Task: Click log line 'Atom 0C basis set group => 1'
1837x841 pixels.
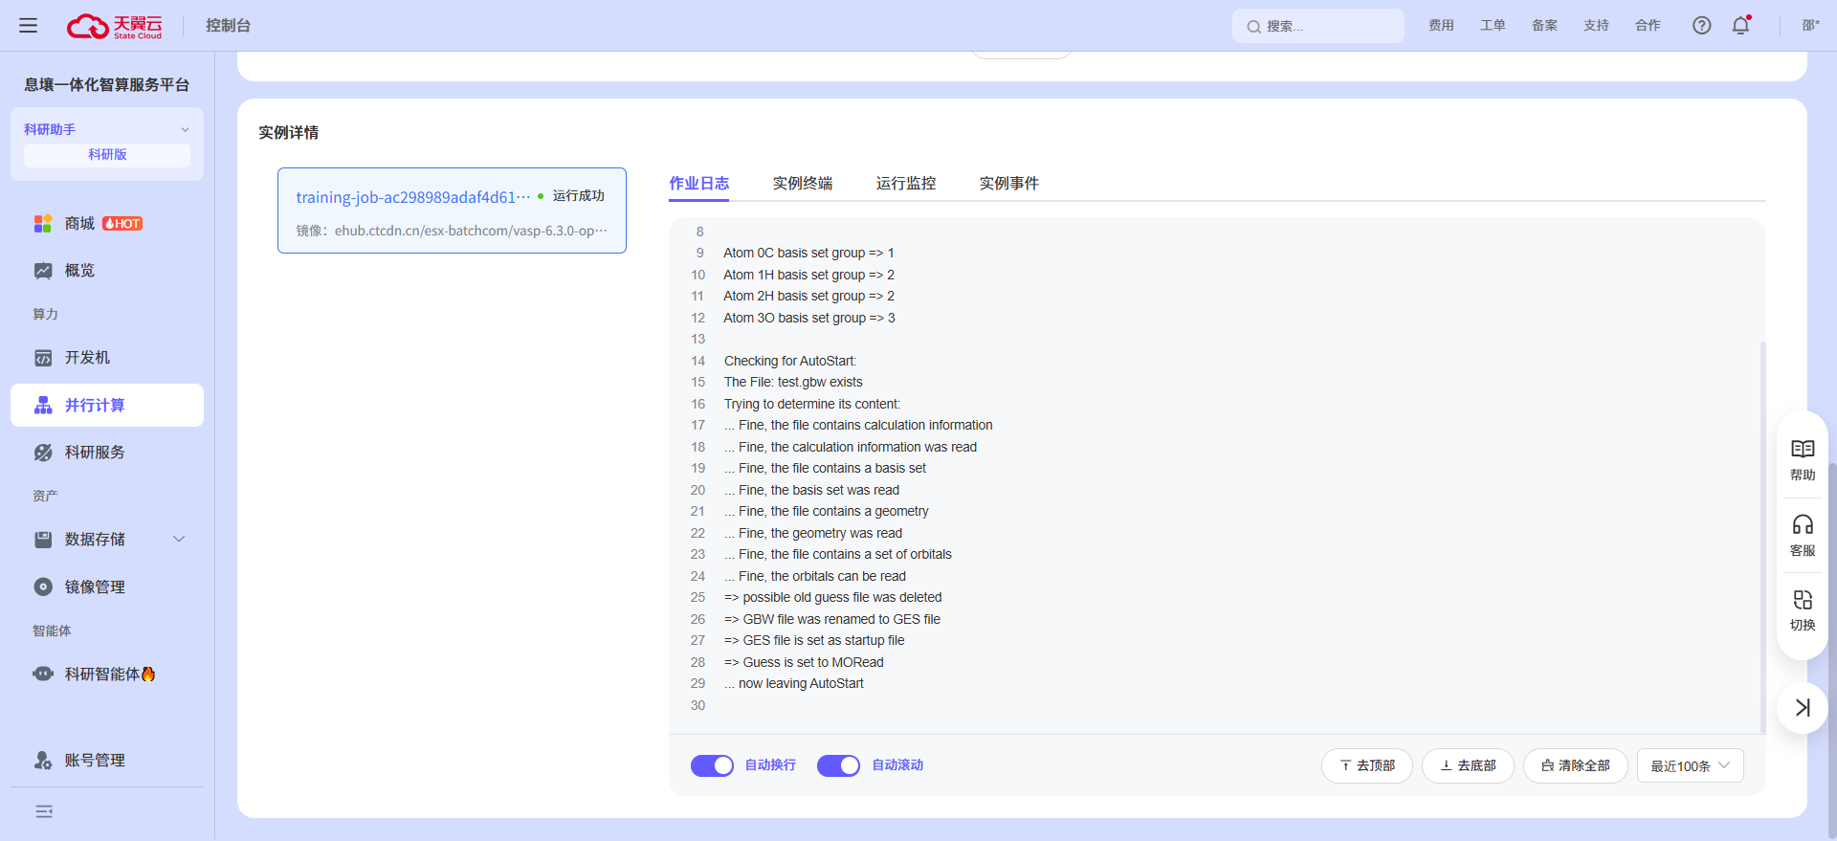Action: [808, 253]
